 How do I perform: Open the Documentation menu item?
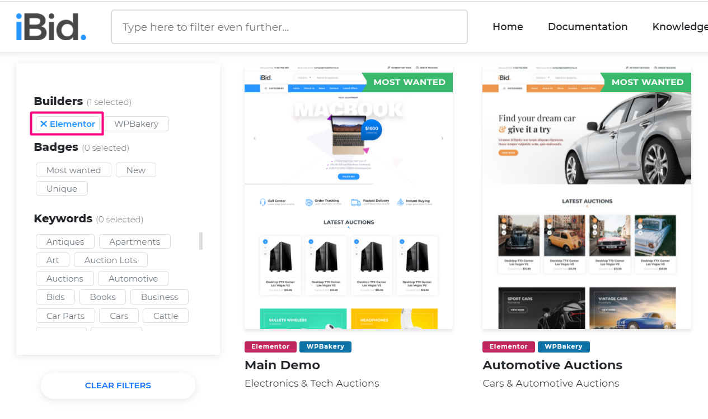pos(587,27)
